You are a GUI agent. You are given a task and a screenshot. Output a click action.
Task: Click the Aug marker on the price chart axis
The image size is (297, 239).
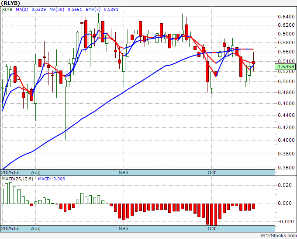click(x=36, y=173)
